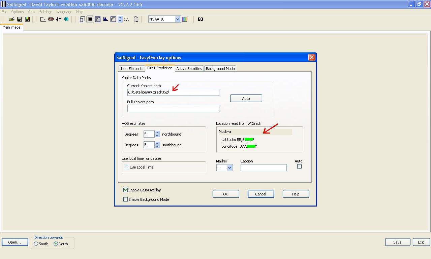Select the South direction radio button
Screen dimensions: 431x259
36,244
